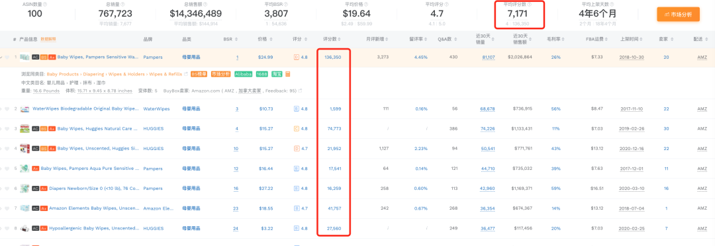This screenshot has height=246, width=715.
Task: Open the green Alibaba tag link
Action: tap(244, 74)
